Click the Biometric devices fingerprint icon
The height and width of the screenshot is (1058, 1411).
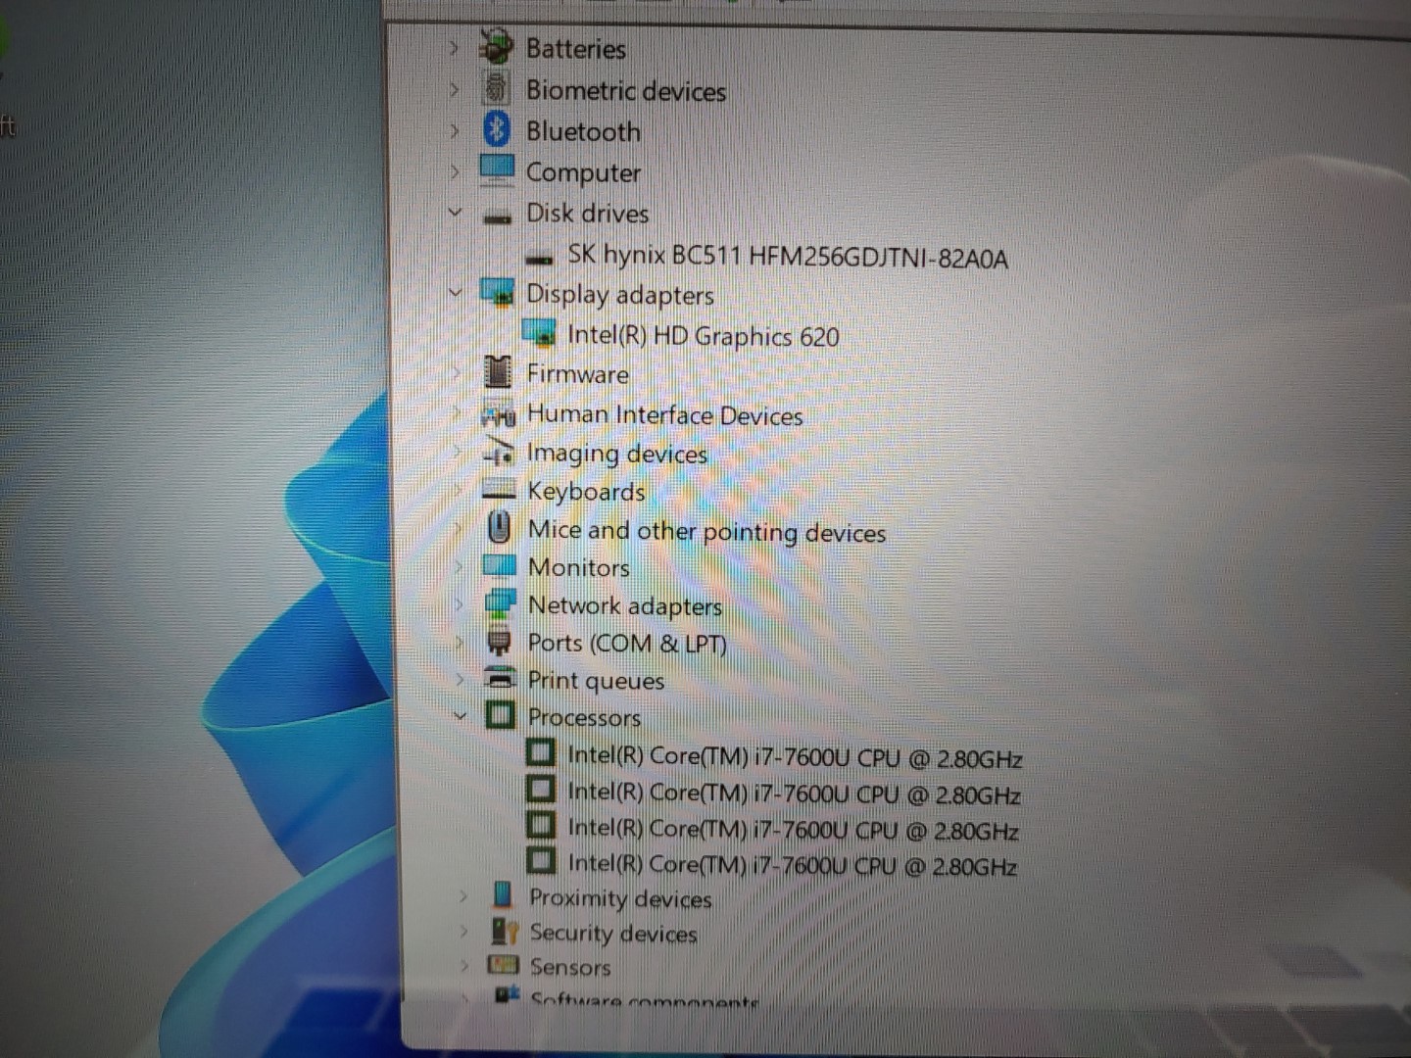497,88
